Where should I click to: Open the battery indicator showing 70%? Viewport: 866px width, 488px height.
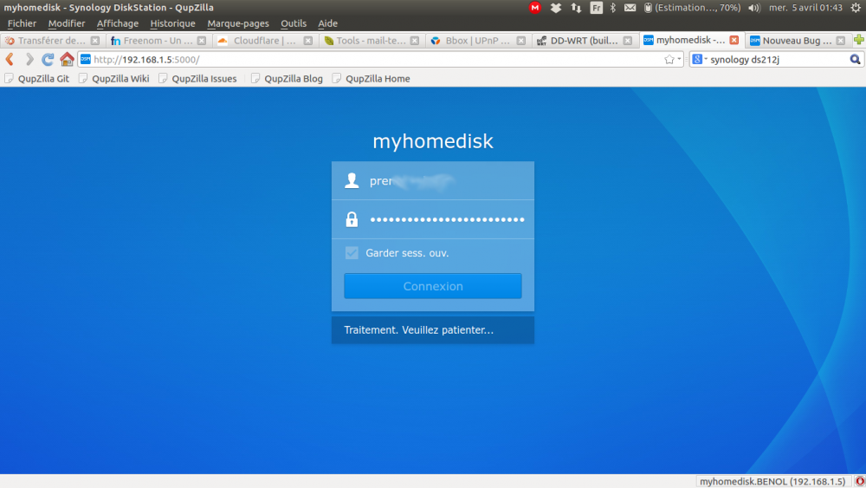coord(692,8)
